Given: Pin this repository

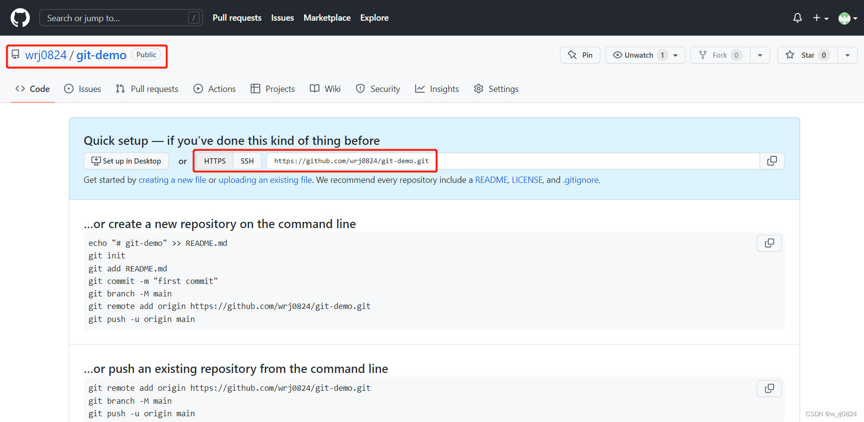Looking at the screenshot, I should (x=580, y=55).
